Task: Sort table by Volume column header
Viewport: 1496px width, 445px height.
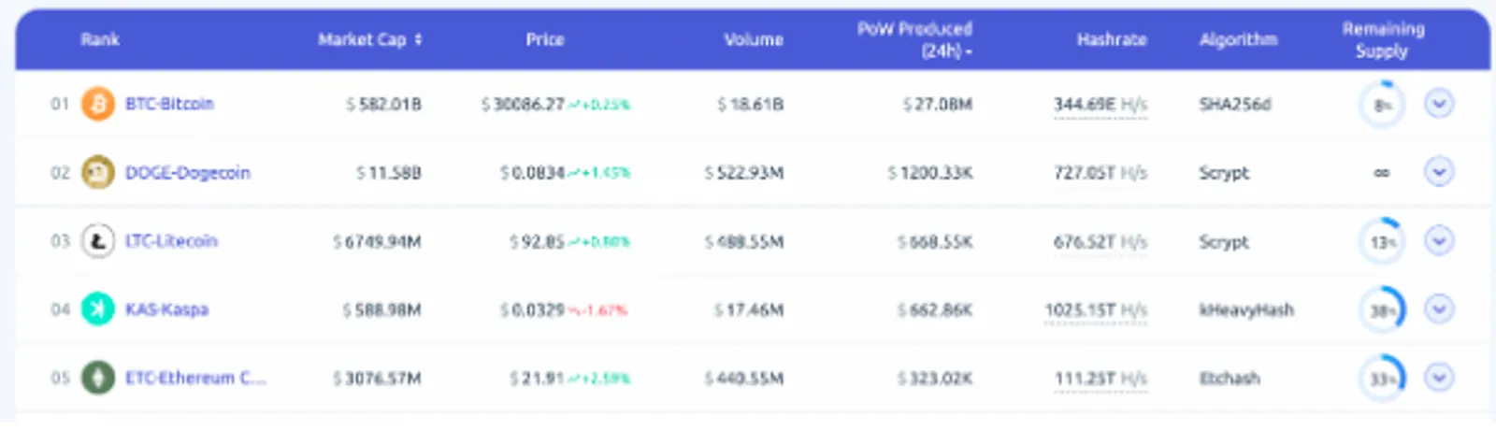Action: coord(754,39)
